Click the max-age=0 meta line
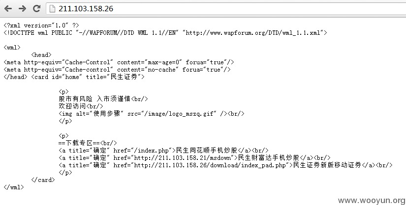Image resolution: width=406 pixels, height=205 pixels. coord(119,62)
